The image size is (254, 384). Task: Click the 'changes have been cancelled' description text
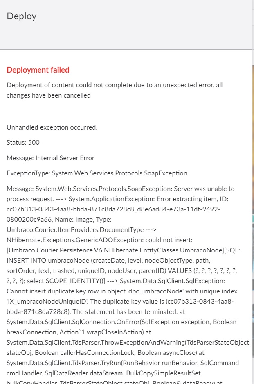coord(49,95)
